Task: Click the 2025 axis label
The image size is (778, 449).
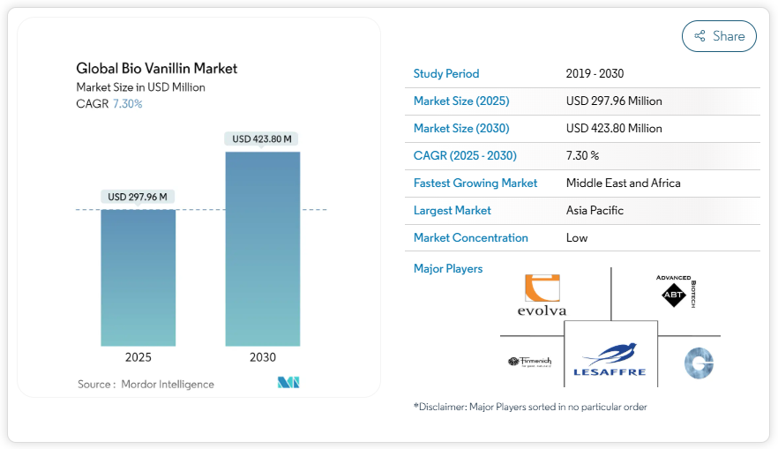Action: point(138,357)
